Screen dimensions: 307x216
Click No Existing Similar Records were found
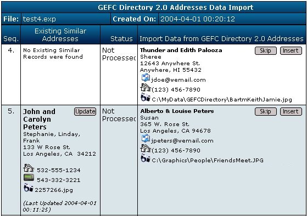point(53,54)
